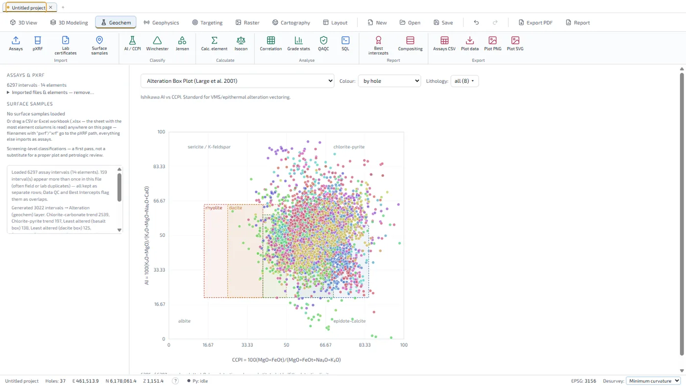
Task: Open the Cartography tab
Action: click(291, 23)
